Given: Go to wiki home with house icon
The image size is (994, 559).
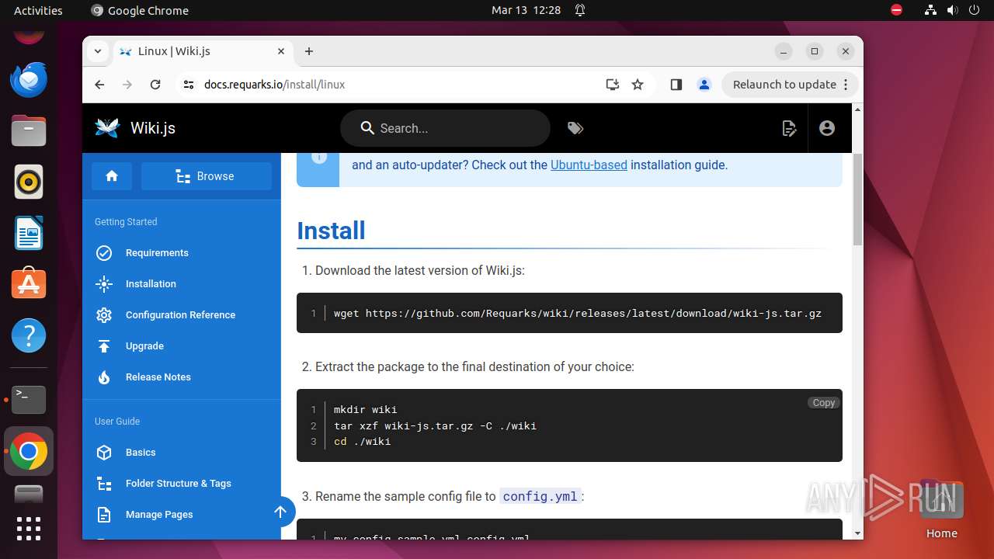Looking at the screenshot, I should click(112, 176).
